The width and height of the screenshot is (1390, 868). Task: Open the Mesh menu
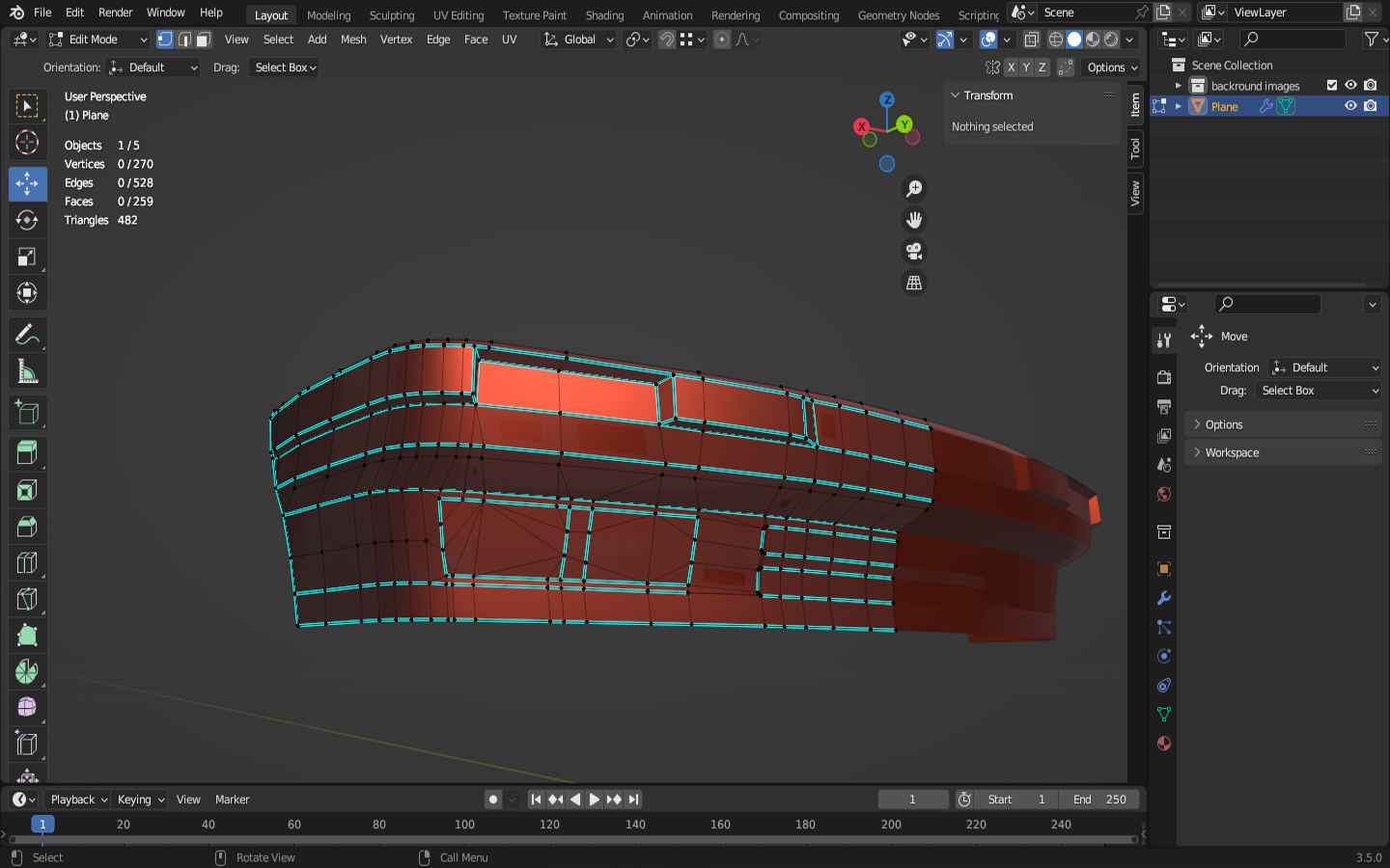(353, 40)
